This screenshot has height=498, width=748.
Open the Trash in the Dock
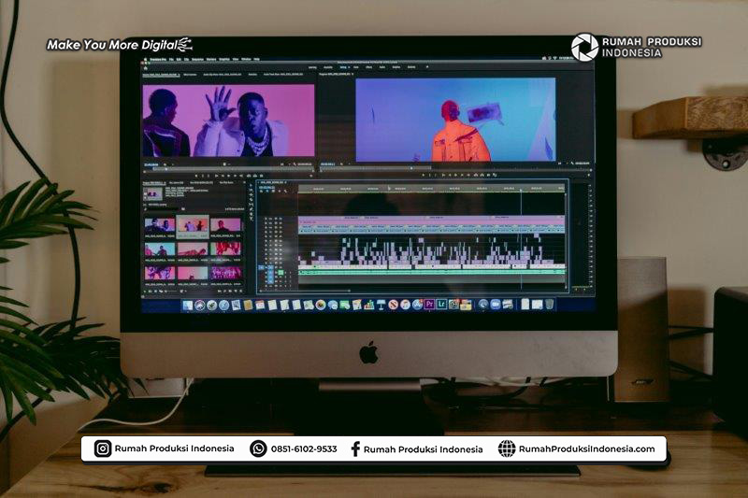click(550, 304)
